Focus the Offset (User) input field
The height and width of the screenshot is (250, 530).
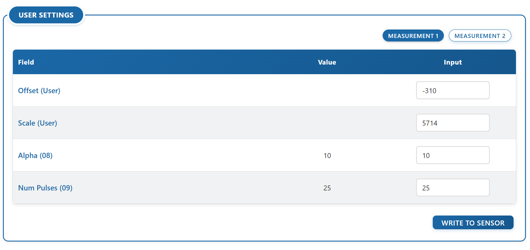(452, 91)
